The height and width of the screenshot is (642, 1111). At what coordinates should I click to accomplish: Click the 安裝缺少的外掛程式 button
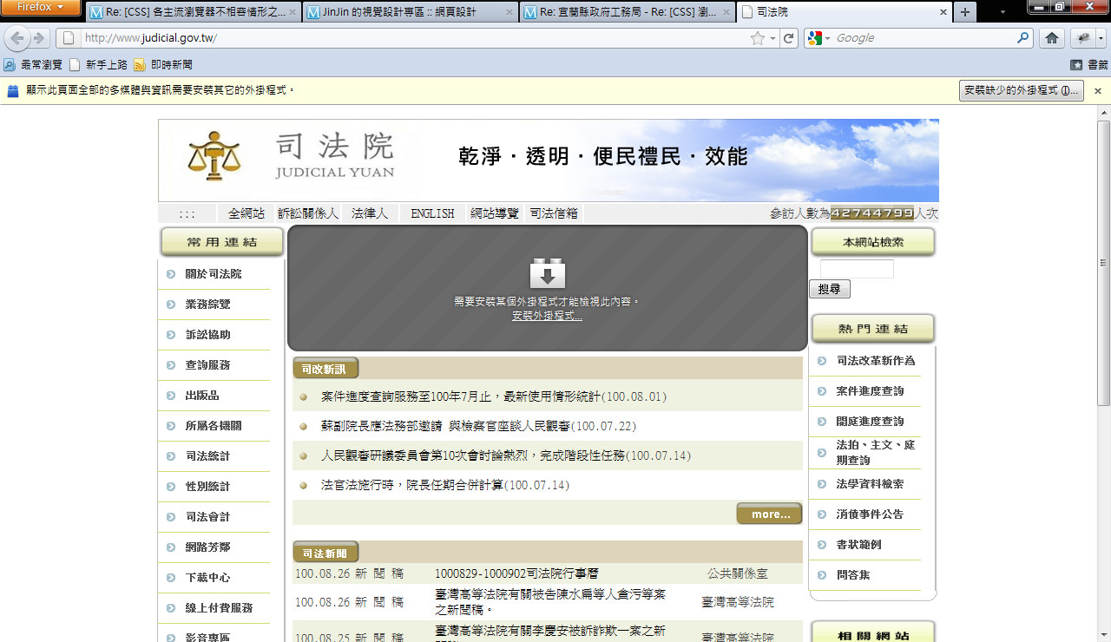pyautogui.click(x=1021, y=91)
